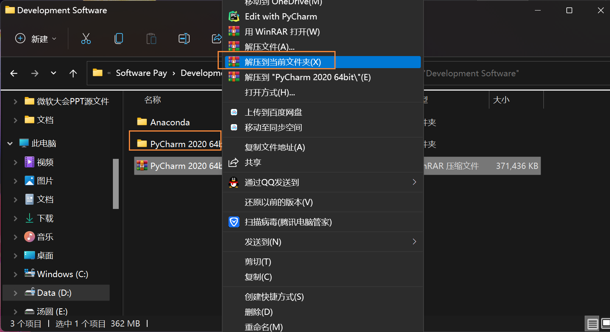Image resolution: width=610 pixels, height=332 pixels.
Task: Select 解压到当前文件夹(X)
Action: click(x=323, y=62)
